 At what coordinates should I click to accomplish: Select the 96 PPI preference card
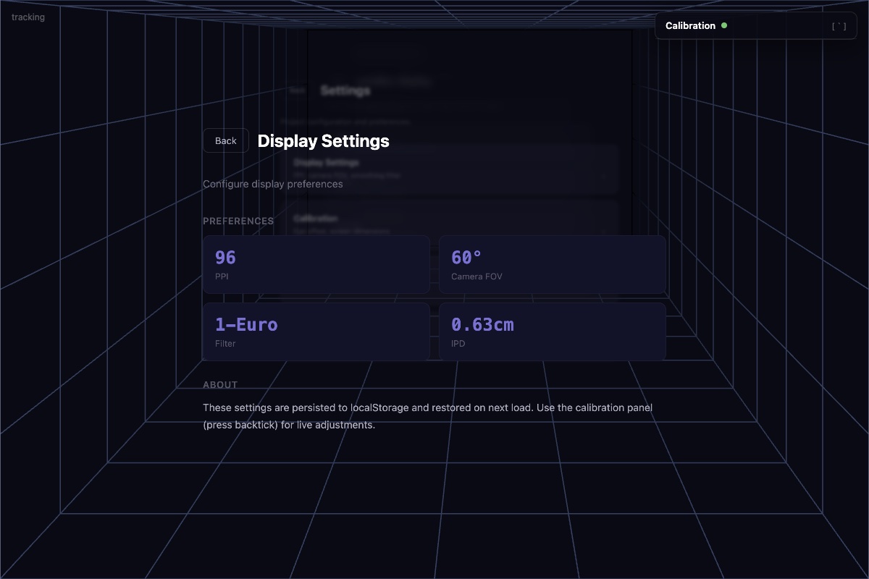point(316,264)
